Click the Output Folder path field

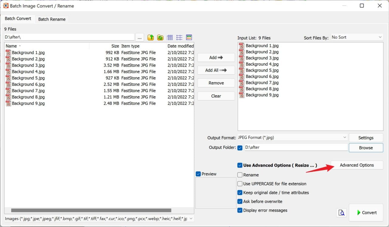(295, 147)
